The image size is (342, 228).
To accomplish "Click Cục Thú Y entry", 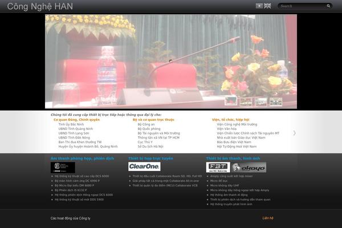I will 145,142.
